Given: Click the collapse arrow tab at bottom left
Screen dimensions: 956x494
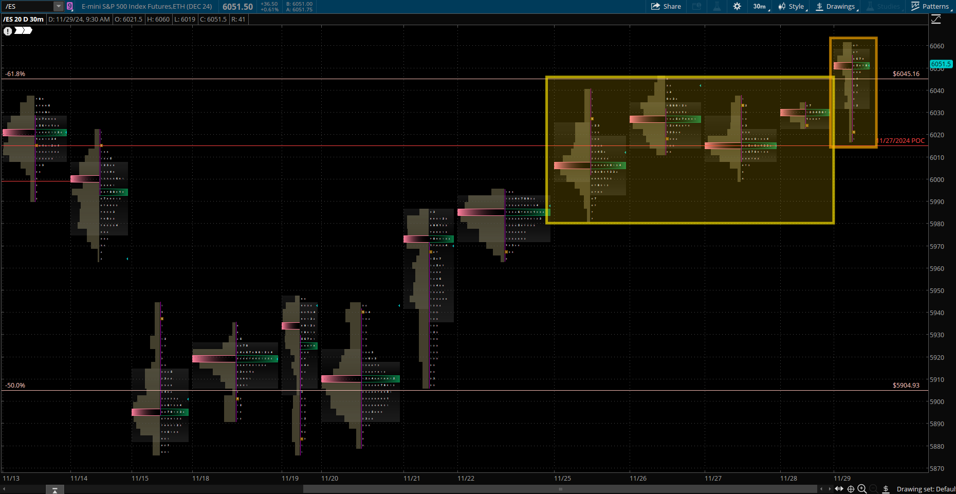Looking at the screenshot, I should click(x=55, y=490).
